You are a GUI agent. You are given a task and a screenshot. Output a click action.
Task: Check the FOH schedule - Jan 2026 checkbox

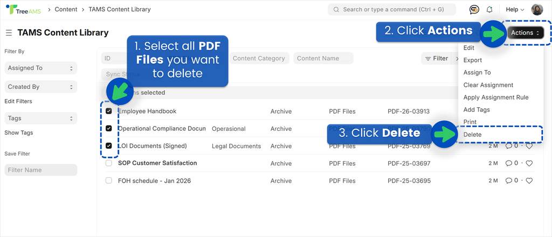click(x=109, y=180)
